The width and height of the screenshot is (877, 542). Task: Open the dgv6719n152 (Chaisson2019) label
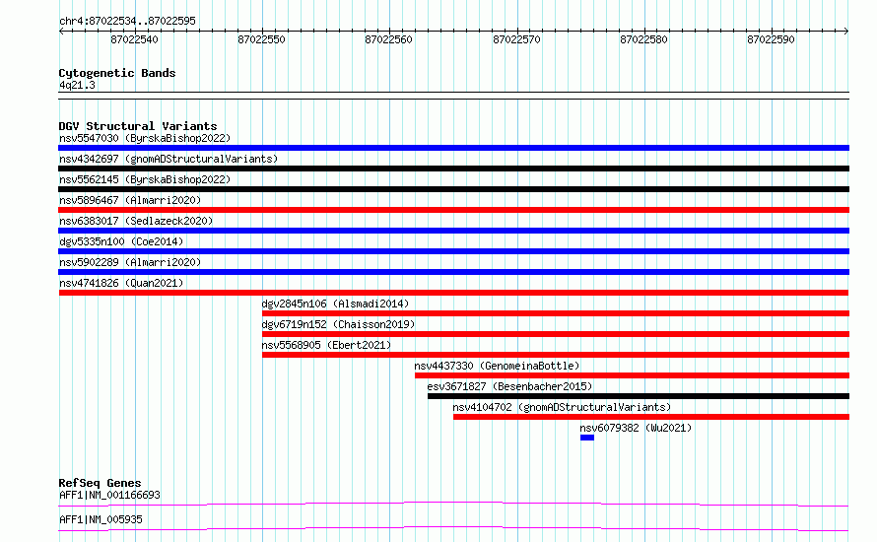click(x=338, y=324)
